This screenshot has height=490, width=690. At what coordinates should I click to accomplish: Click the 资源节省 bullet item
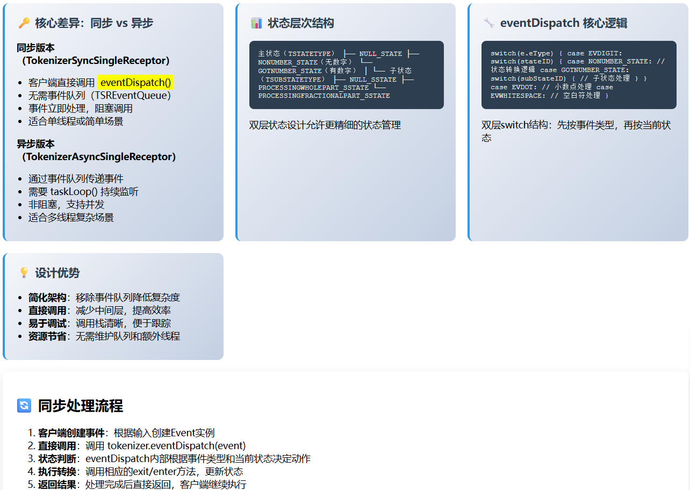104,336
